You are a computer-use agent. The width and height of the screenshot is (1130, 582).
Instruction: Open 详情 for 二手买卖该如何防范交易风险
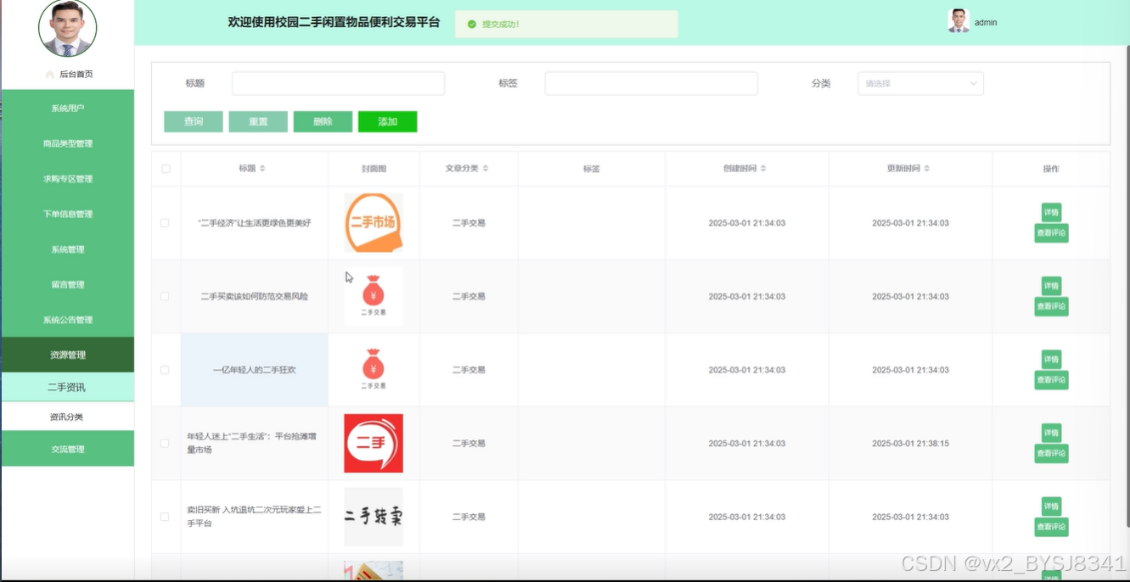[1051, 287]
